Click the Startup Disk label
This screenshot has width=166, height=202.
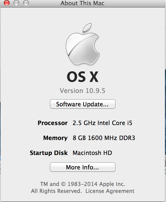49,153
